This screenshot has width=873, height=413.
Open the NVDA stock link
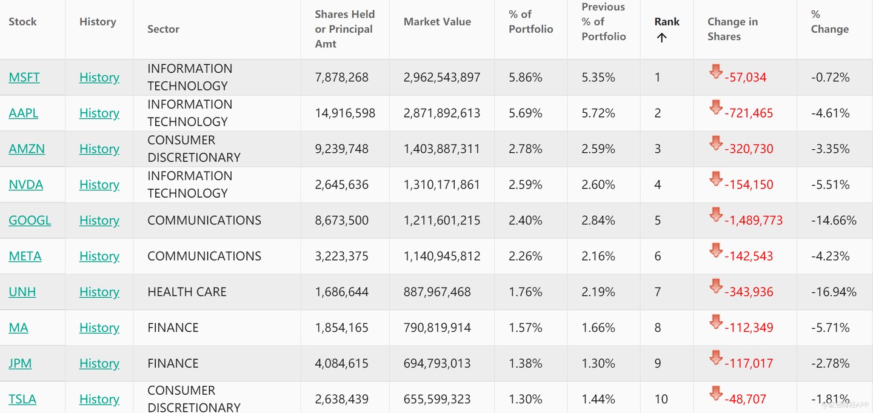26,185
